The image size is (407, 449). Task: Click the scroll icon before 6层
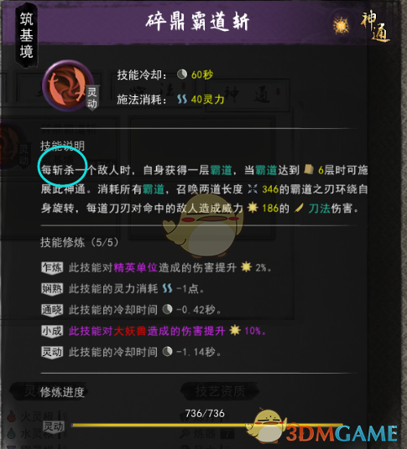click(x=309, y=169)
